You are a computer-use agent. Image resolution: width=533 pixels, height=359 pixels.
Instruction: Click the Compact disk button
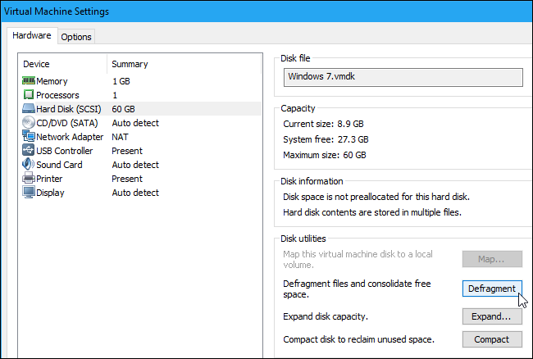tap(491, 339)
